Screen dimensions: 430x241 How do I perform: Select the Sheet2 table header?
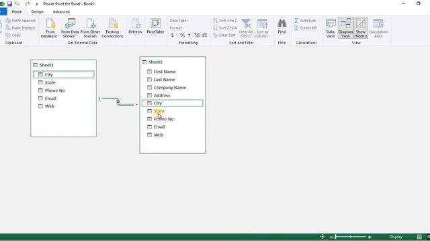(172, 62)
